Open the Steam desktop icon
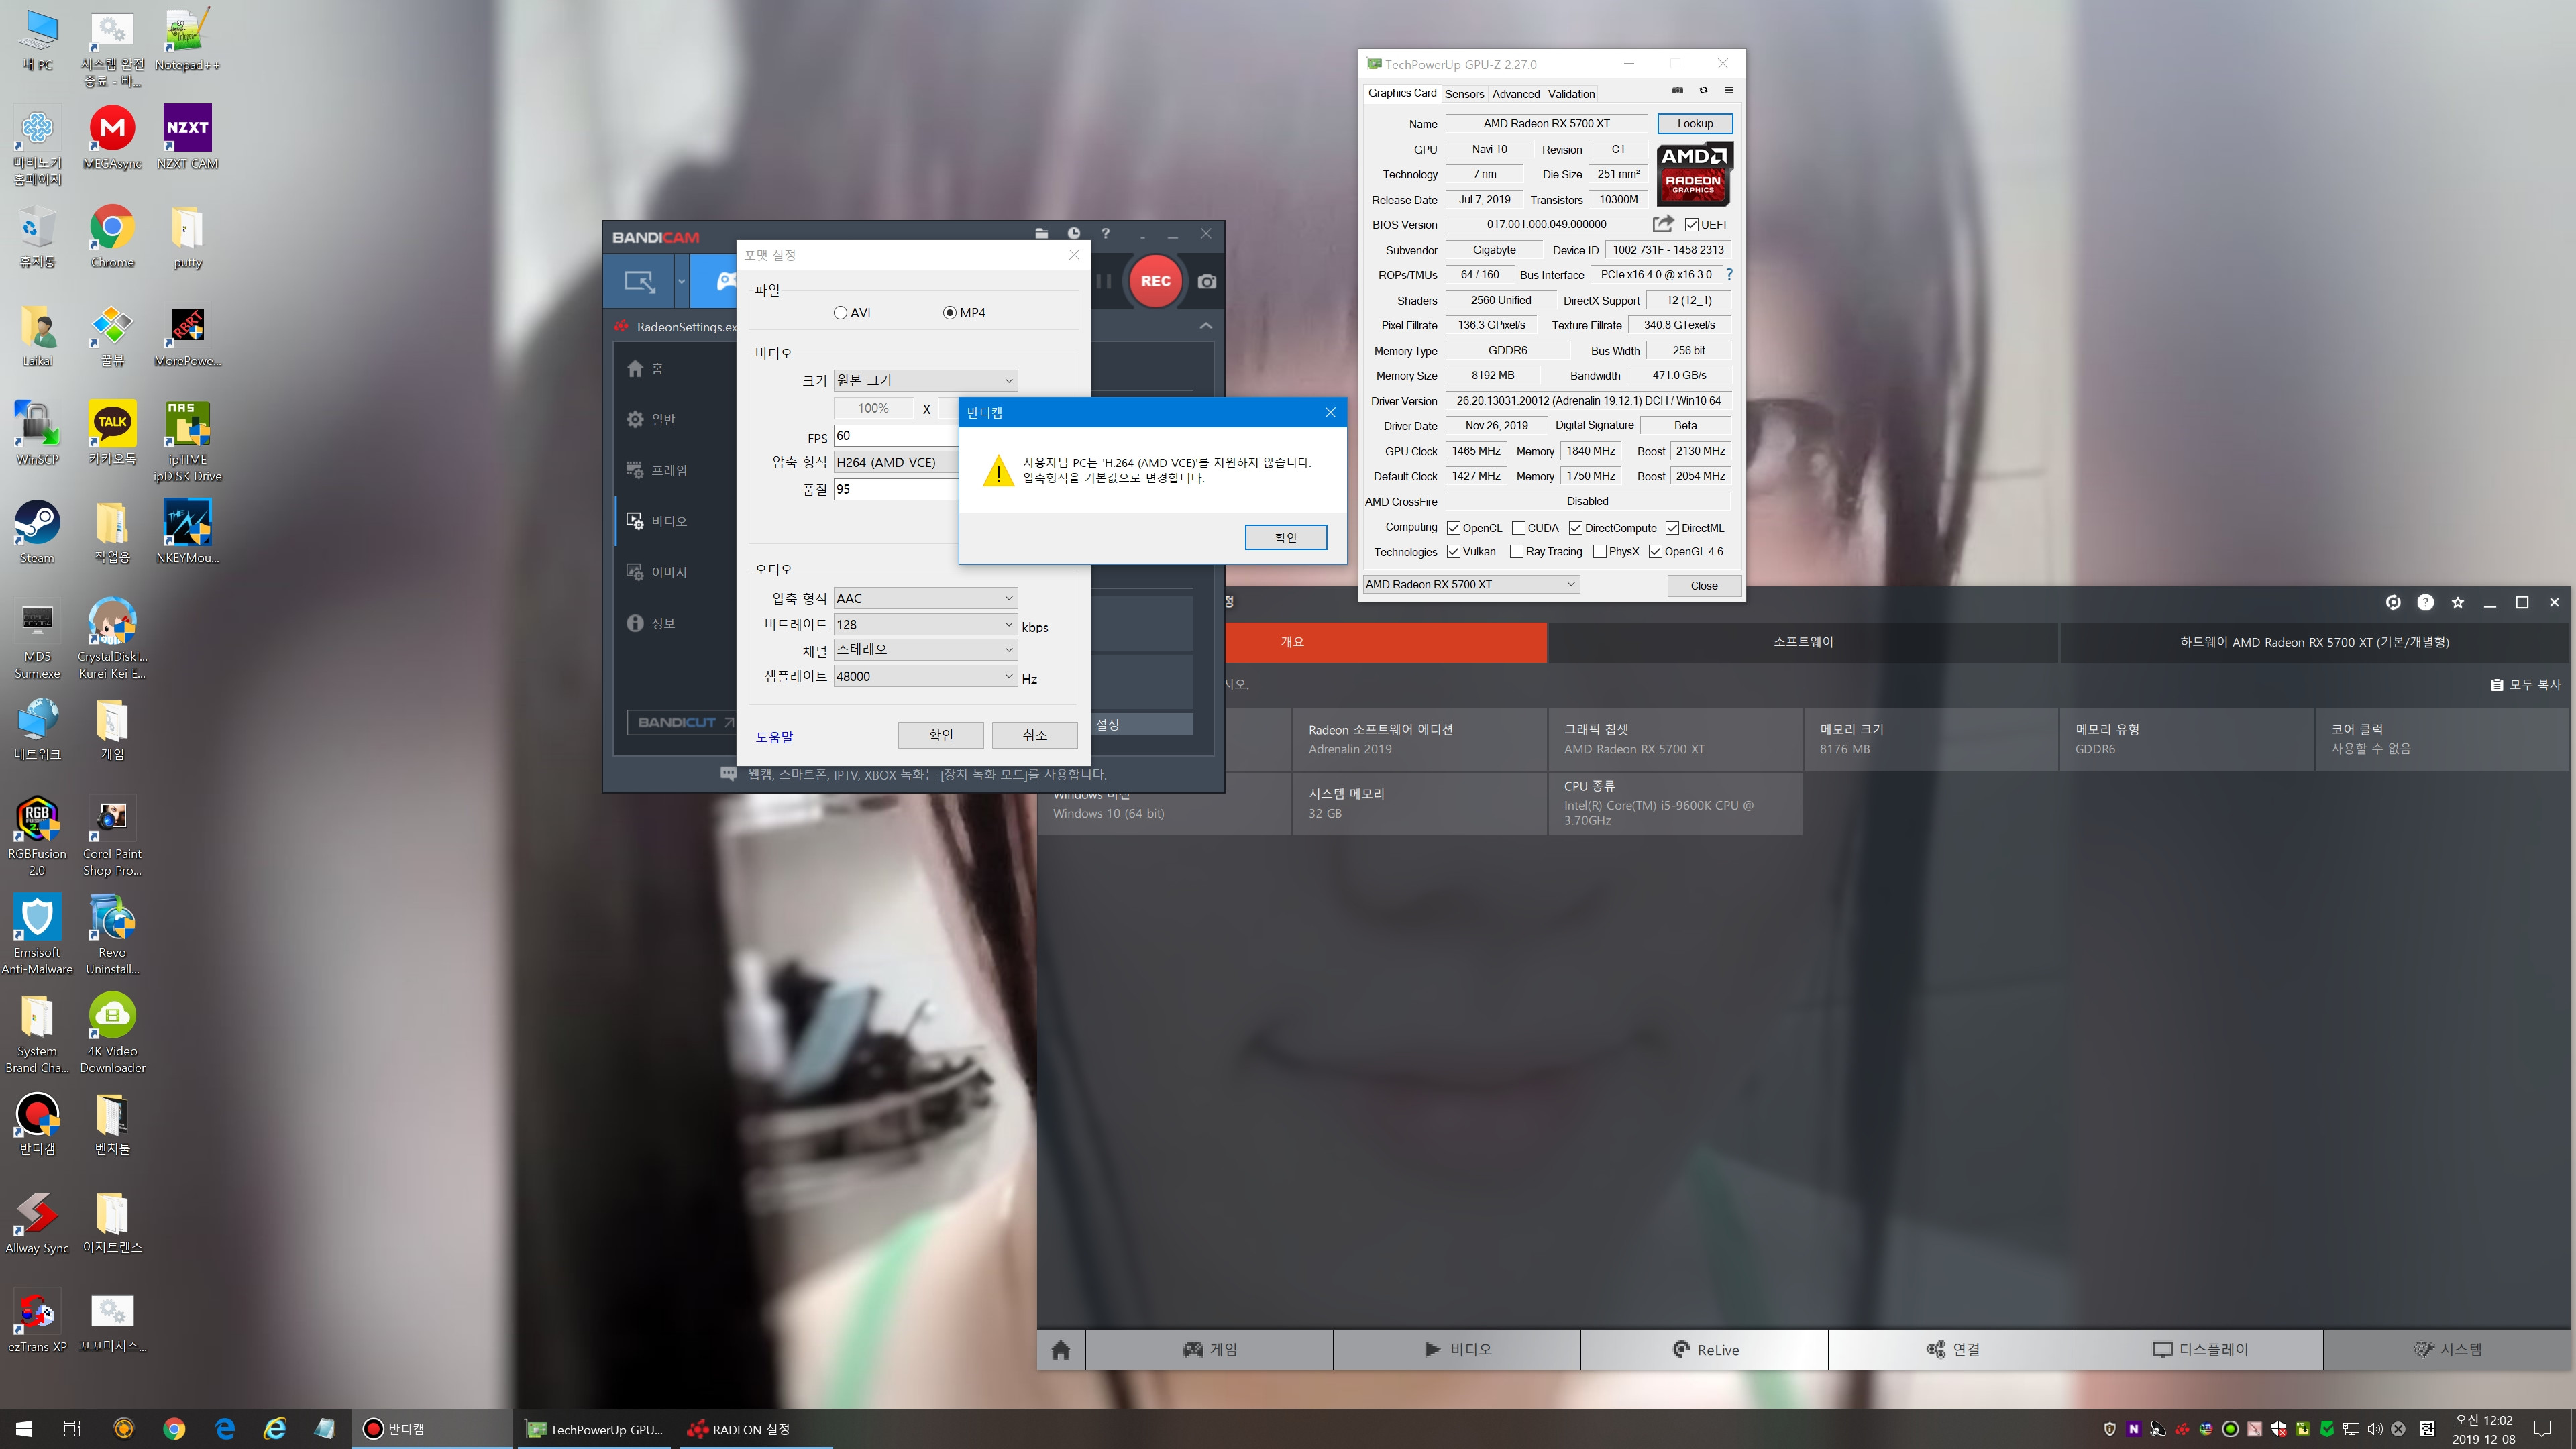The image size is (2576, 1449). (x=37, y=532)
